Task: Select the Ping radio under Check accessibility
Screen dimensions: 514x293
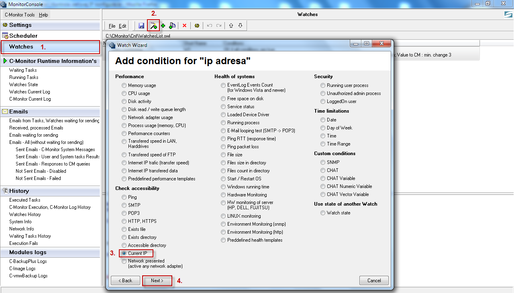Action: pos(124,197)
